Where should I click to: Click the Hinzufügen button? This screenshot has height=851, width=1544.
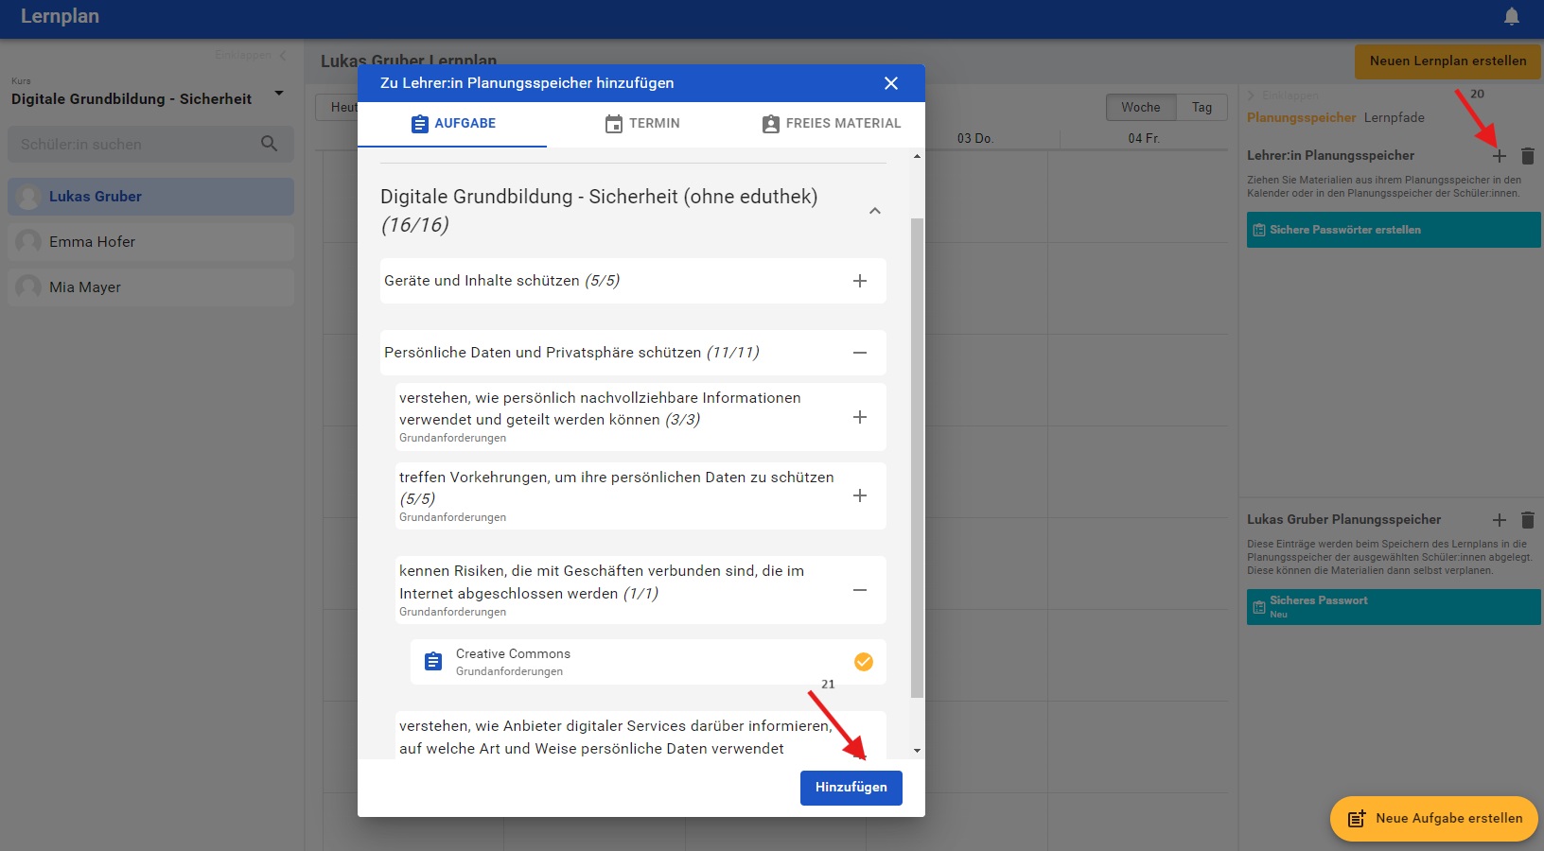[x=851, y=788]
